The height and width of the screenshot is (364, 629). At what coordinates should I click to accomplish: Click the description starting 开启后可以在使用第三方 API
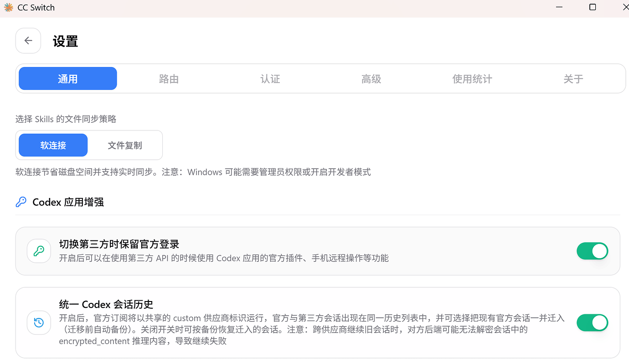click(224, 258)
